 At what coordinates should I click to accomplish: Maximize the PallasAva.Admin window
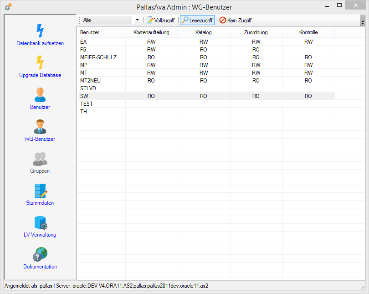click(339, 5)
